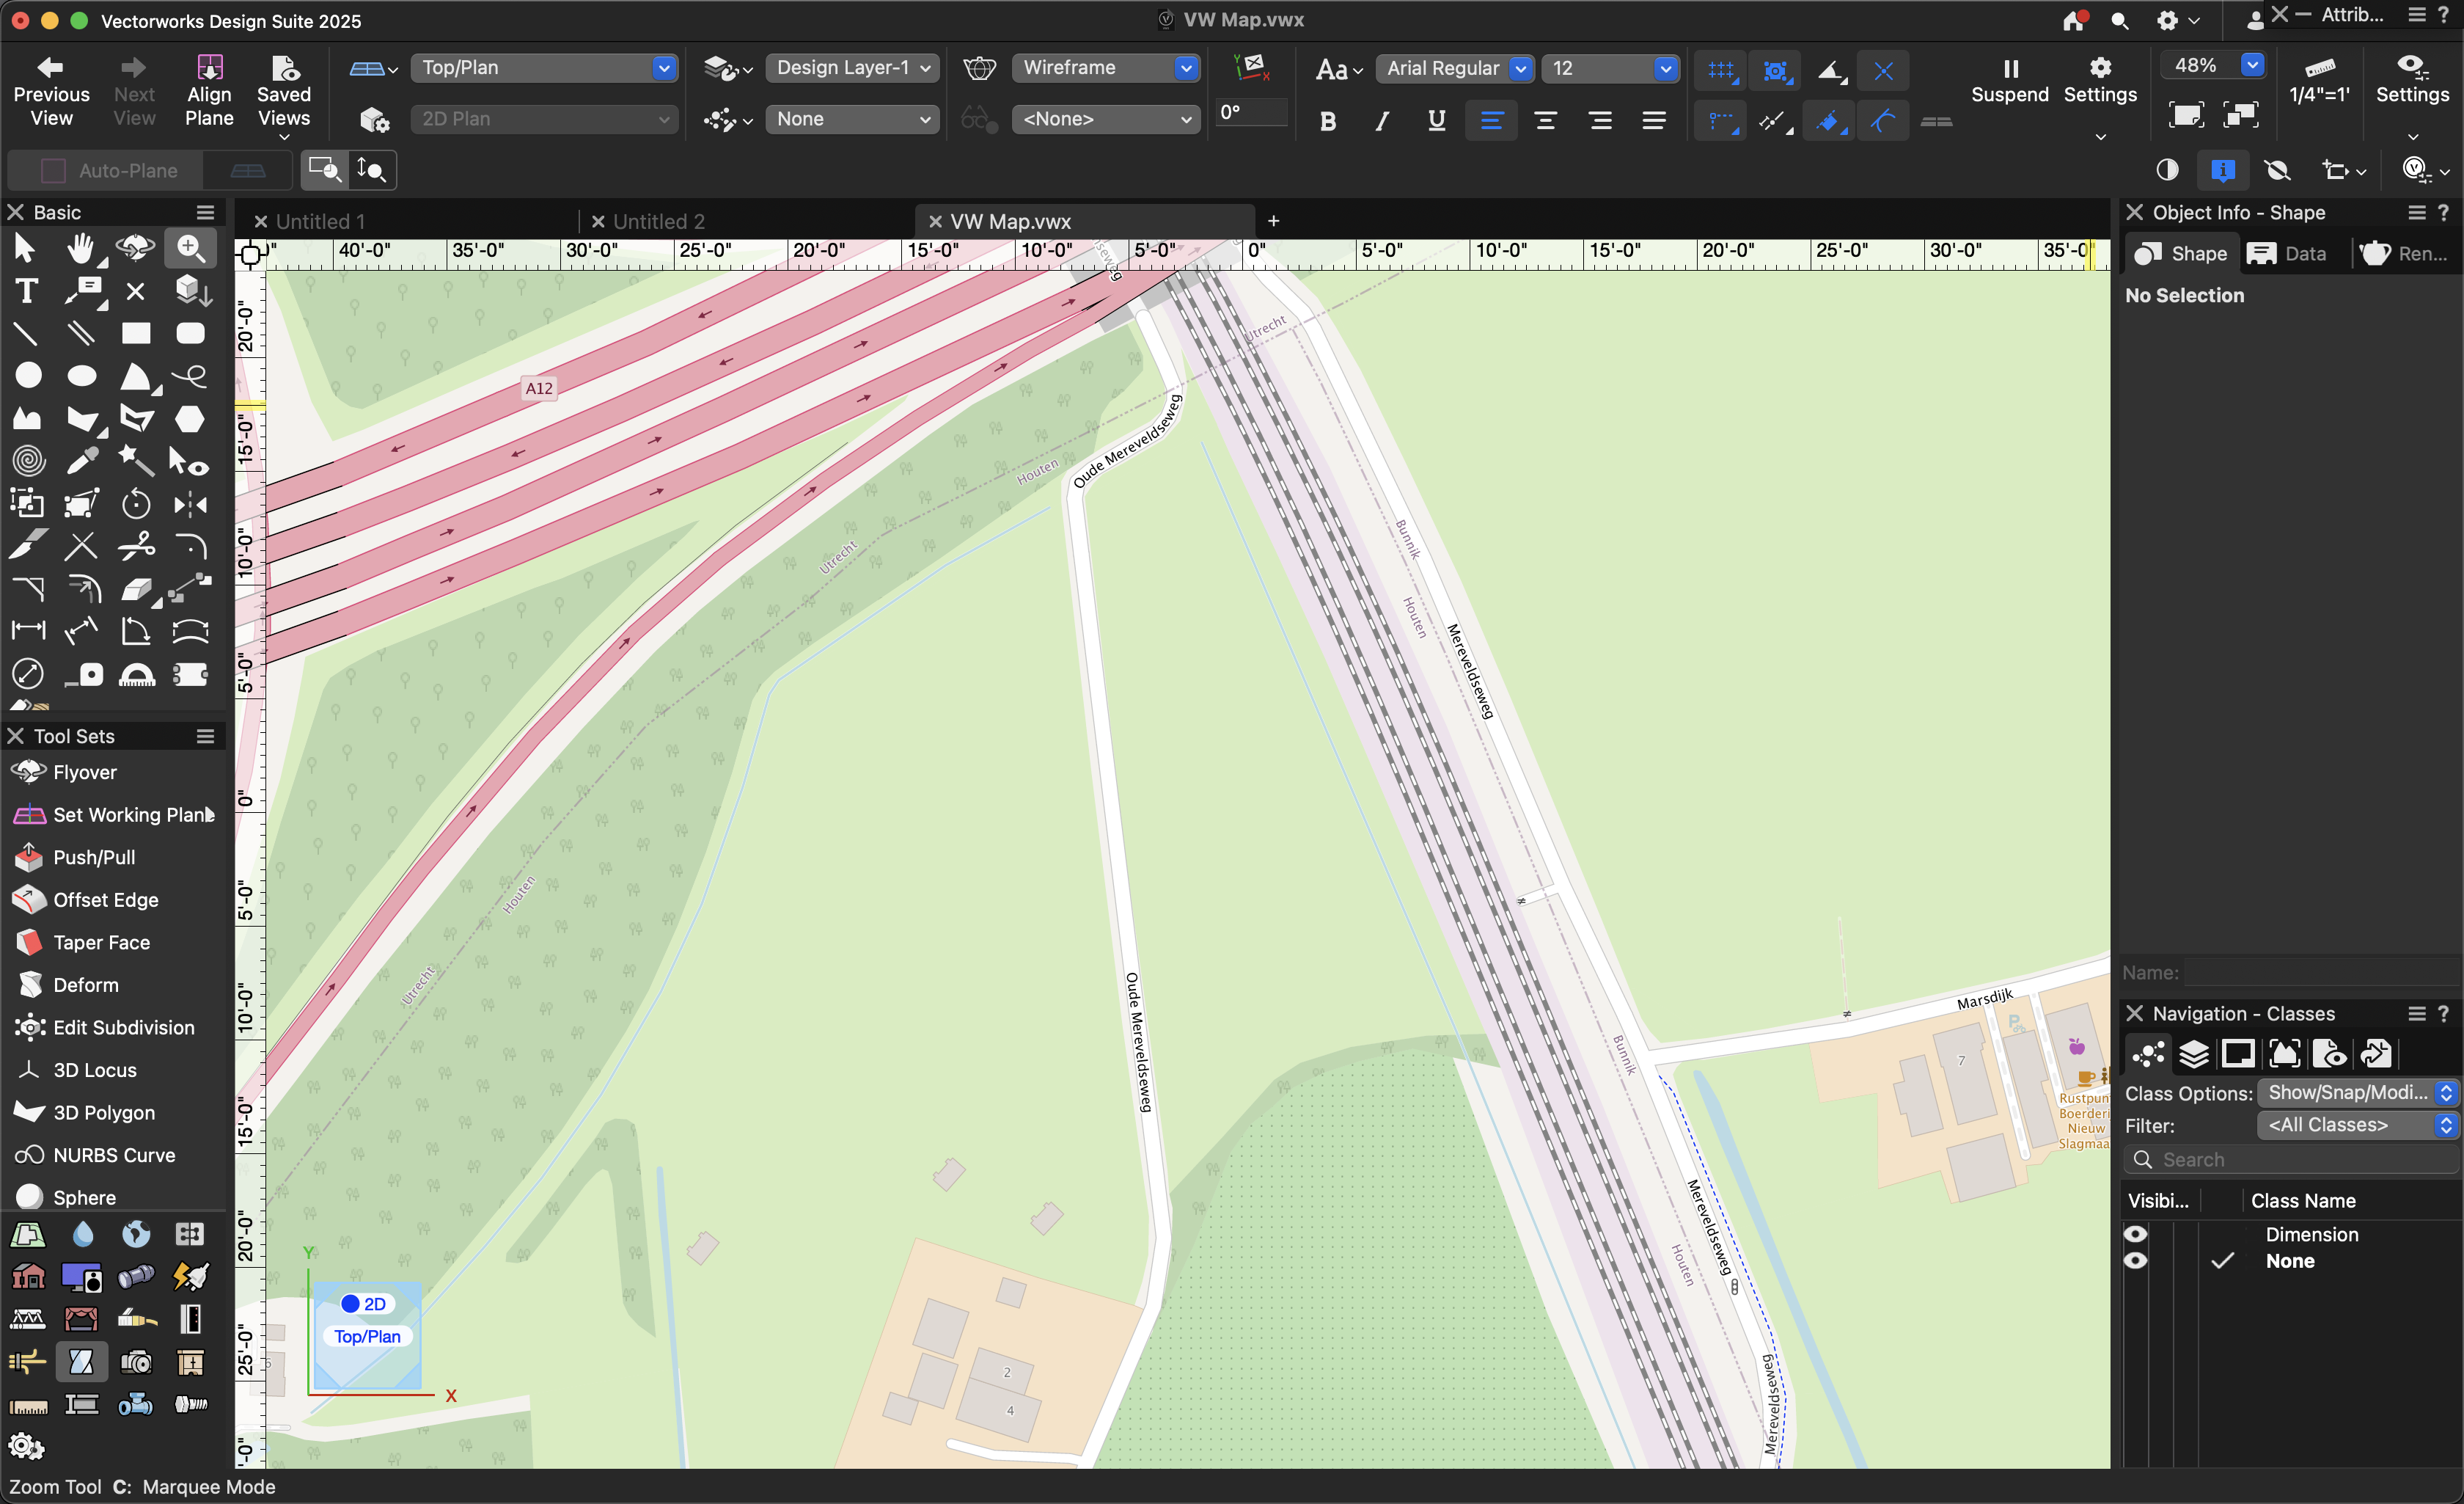Viewport: 2464px width, 1504px height.
Task: Toggle the Auto-Plane checkbox
Action: (53, 170)
